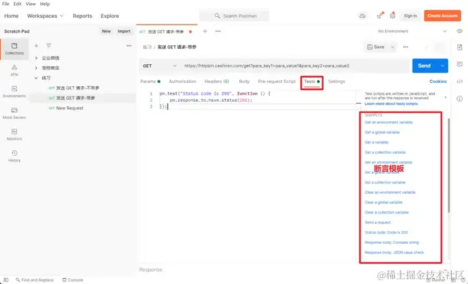
Task: Open the Help menu
Action: tap(45, 4)
